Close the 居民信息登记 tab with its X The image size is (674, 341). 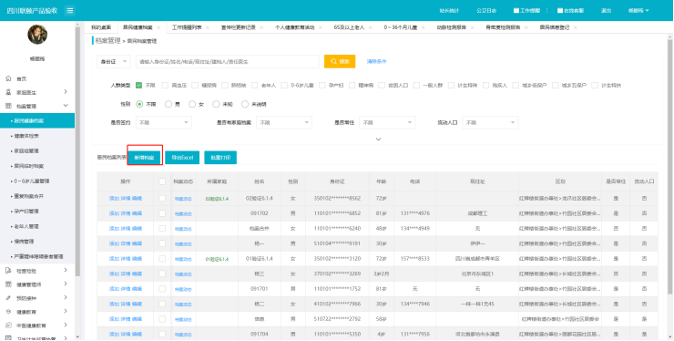tap(575, 27)
